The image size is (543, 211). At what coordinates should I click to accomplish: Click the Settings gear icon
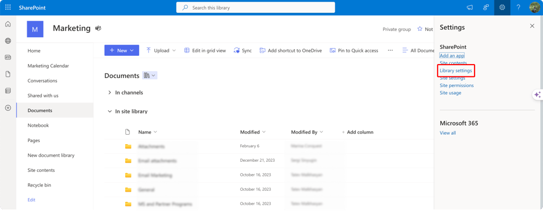point(502,7)
